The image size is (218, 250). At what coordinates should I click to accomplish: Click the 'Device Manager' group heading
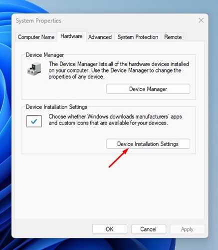tap(45, 55)
